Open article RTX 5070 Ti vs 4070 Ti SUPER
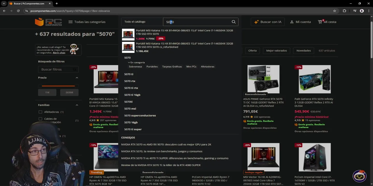This screenshot has width=373, height=186. [175, 158]
